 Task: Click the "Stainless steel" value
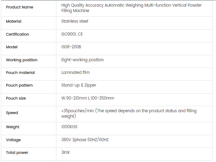coord(75,21)
